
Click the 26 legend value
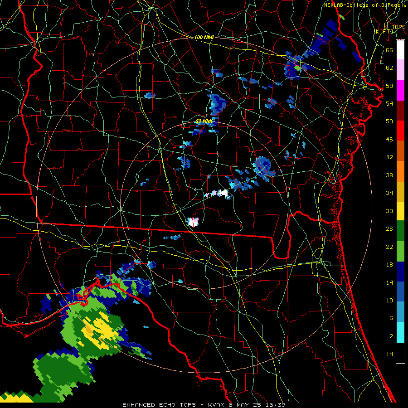[389, 229]
